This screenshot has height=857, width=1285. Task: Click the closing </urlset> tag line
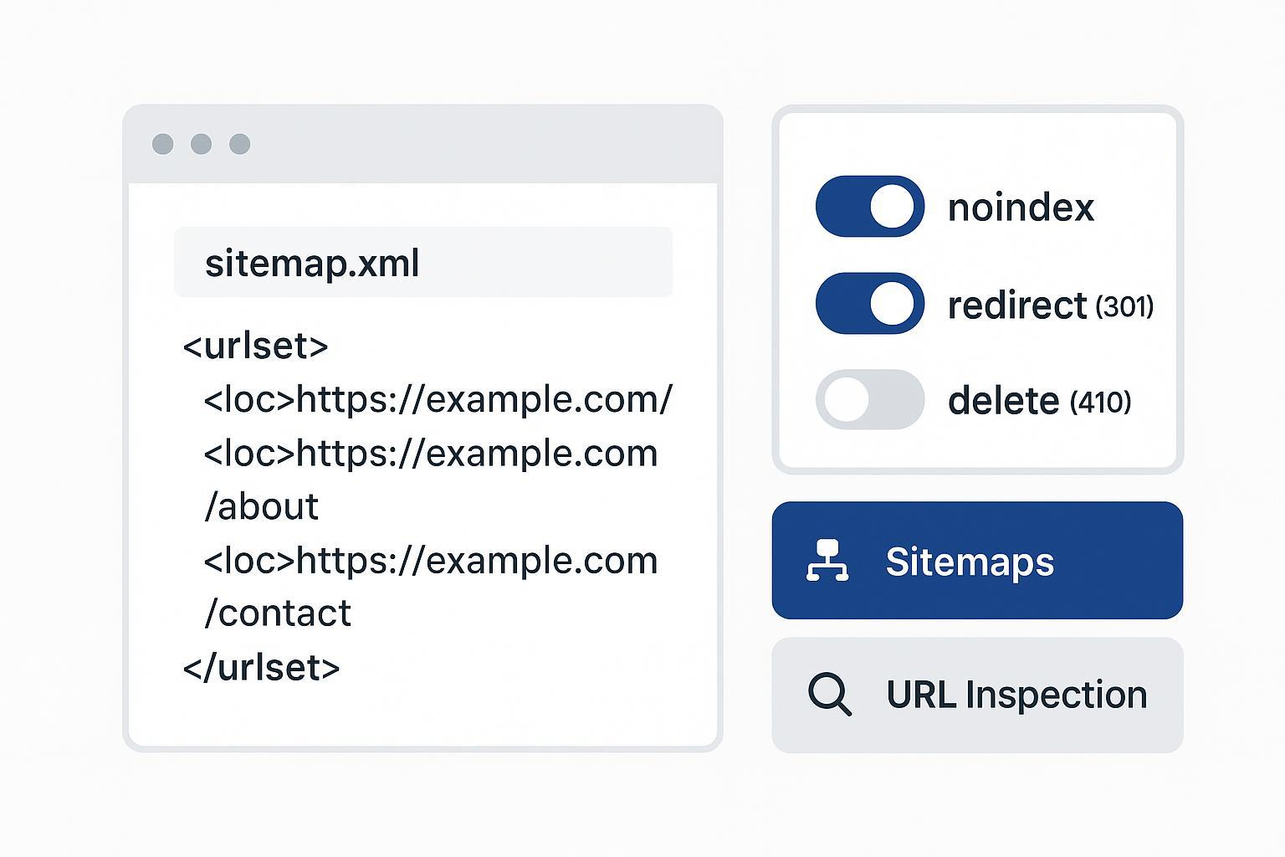coord(261,668)
